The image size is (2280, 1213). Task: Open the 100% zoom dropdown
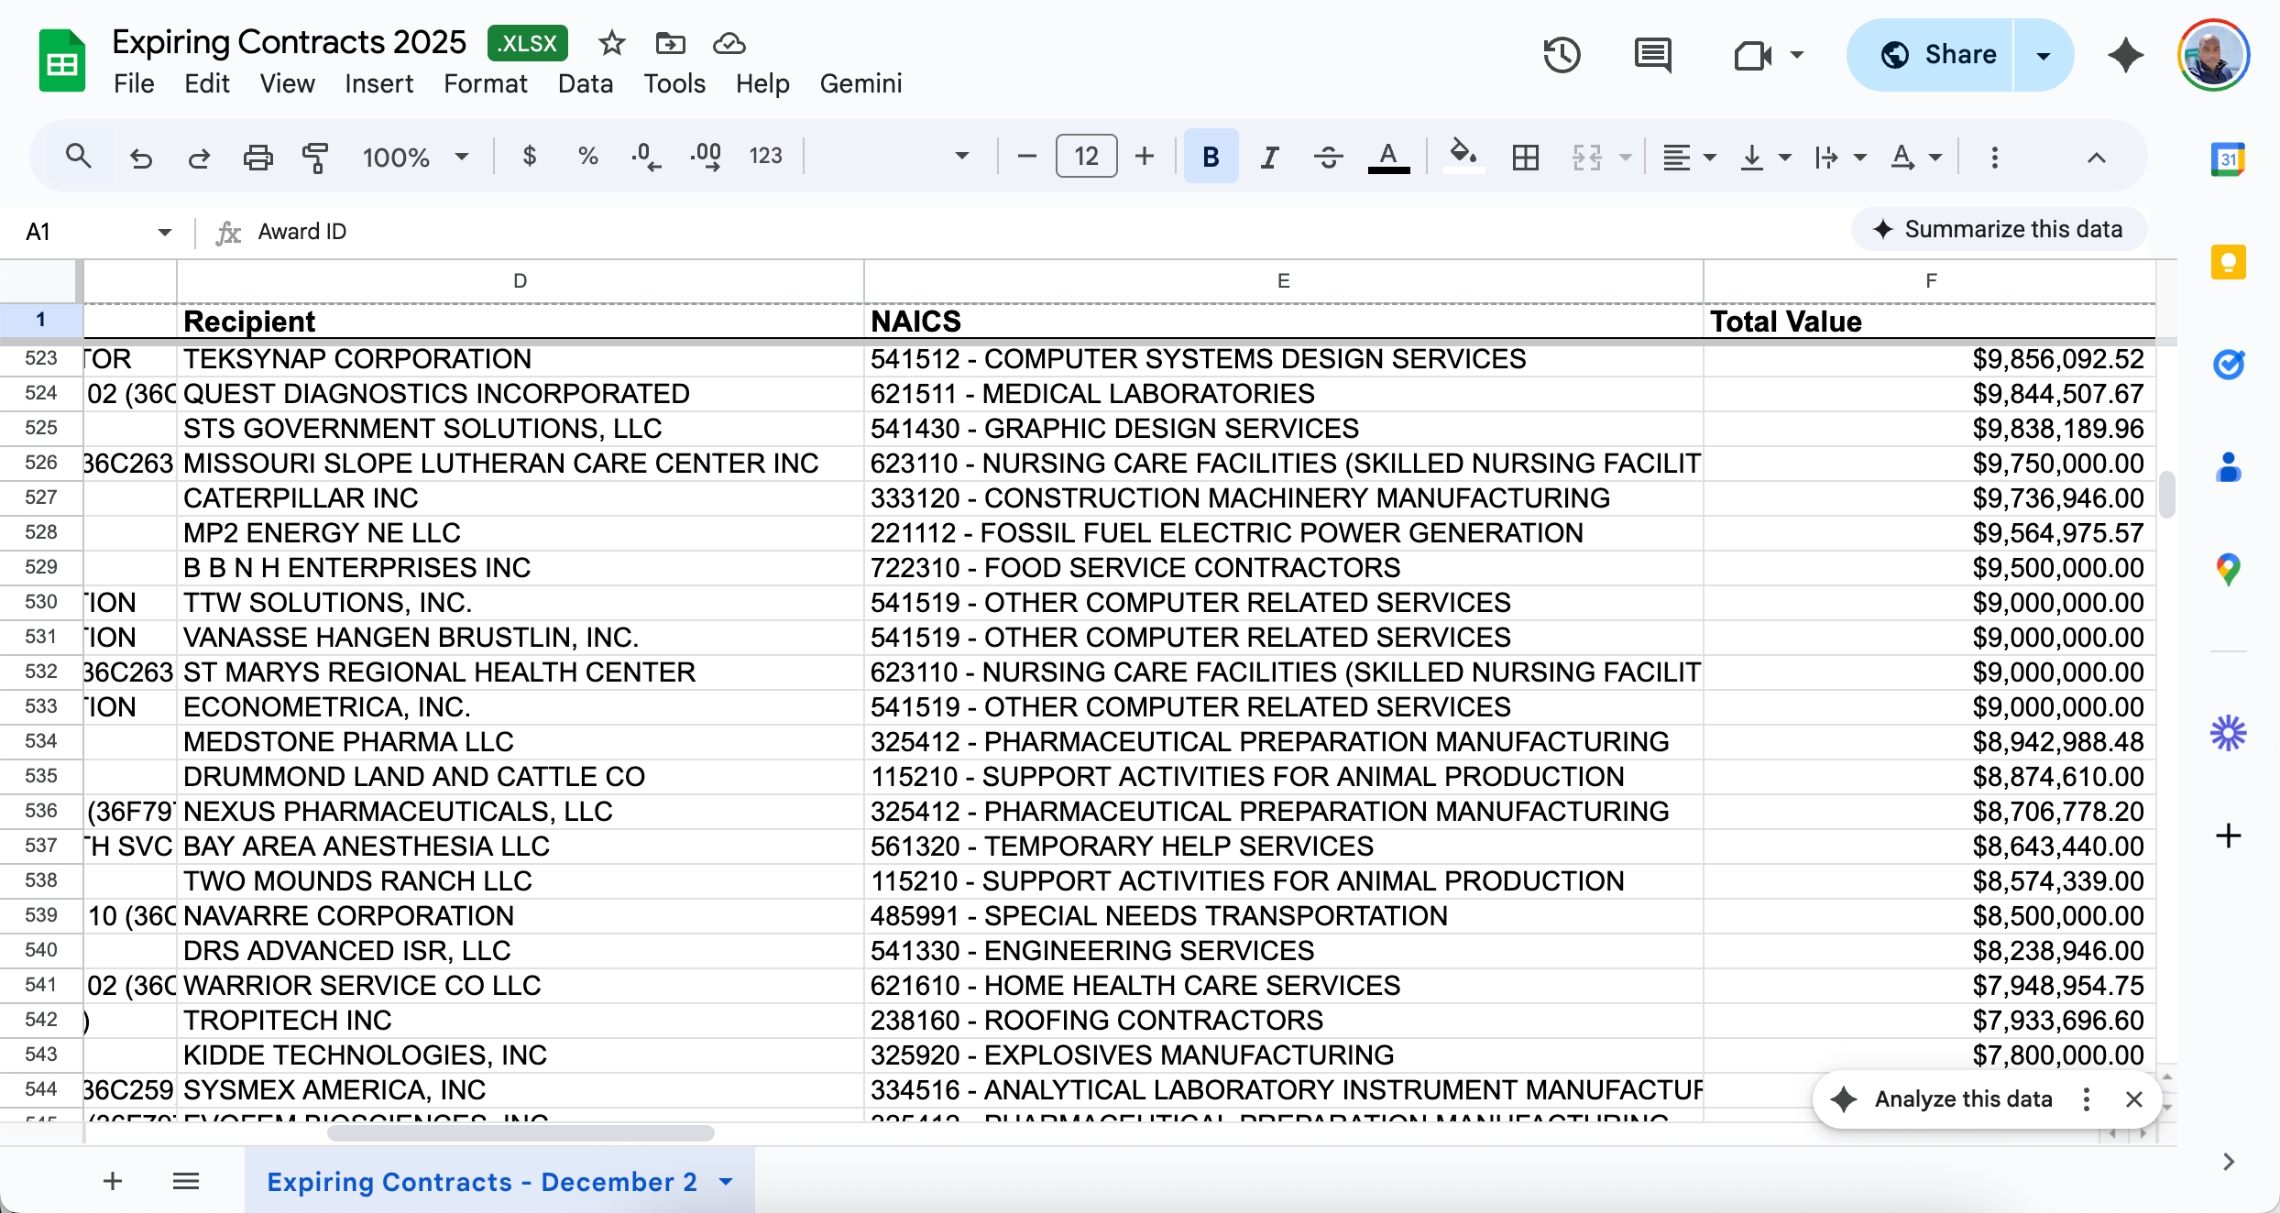click(x=415, y=158)
